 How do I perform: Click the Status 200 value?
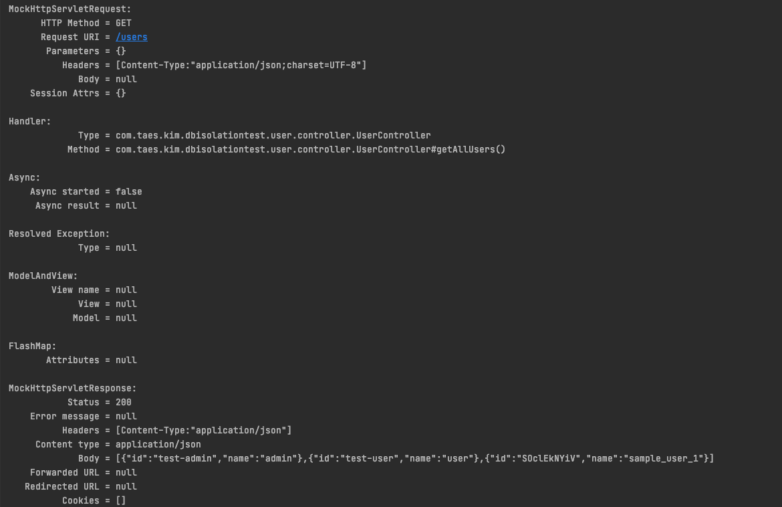pos(124,402)
